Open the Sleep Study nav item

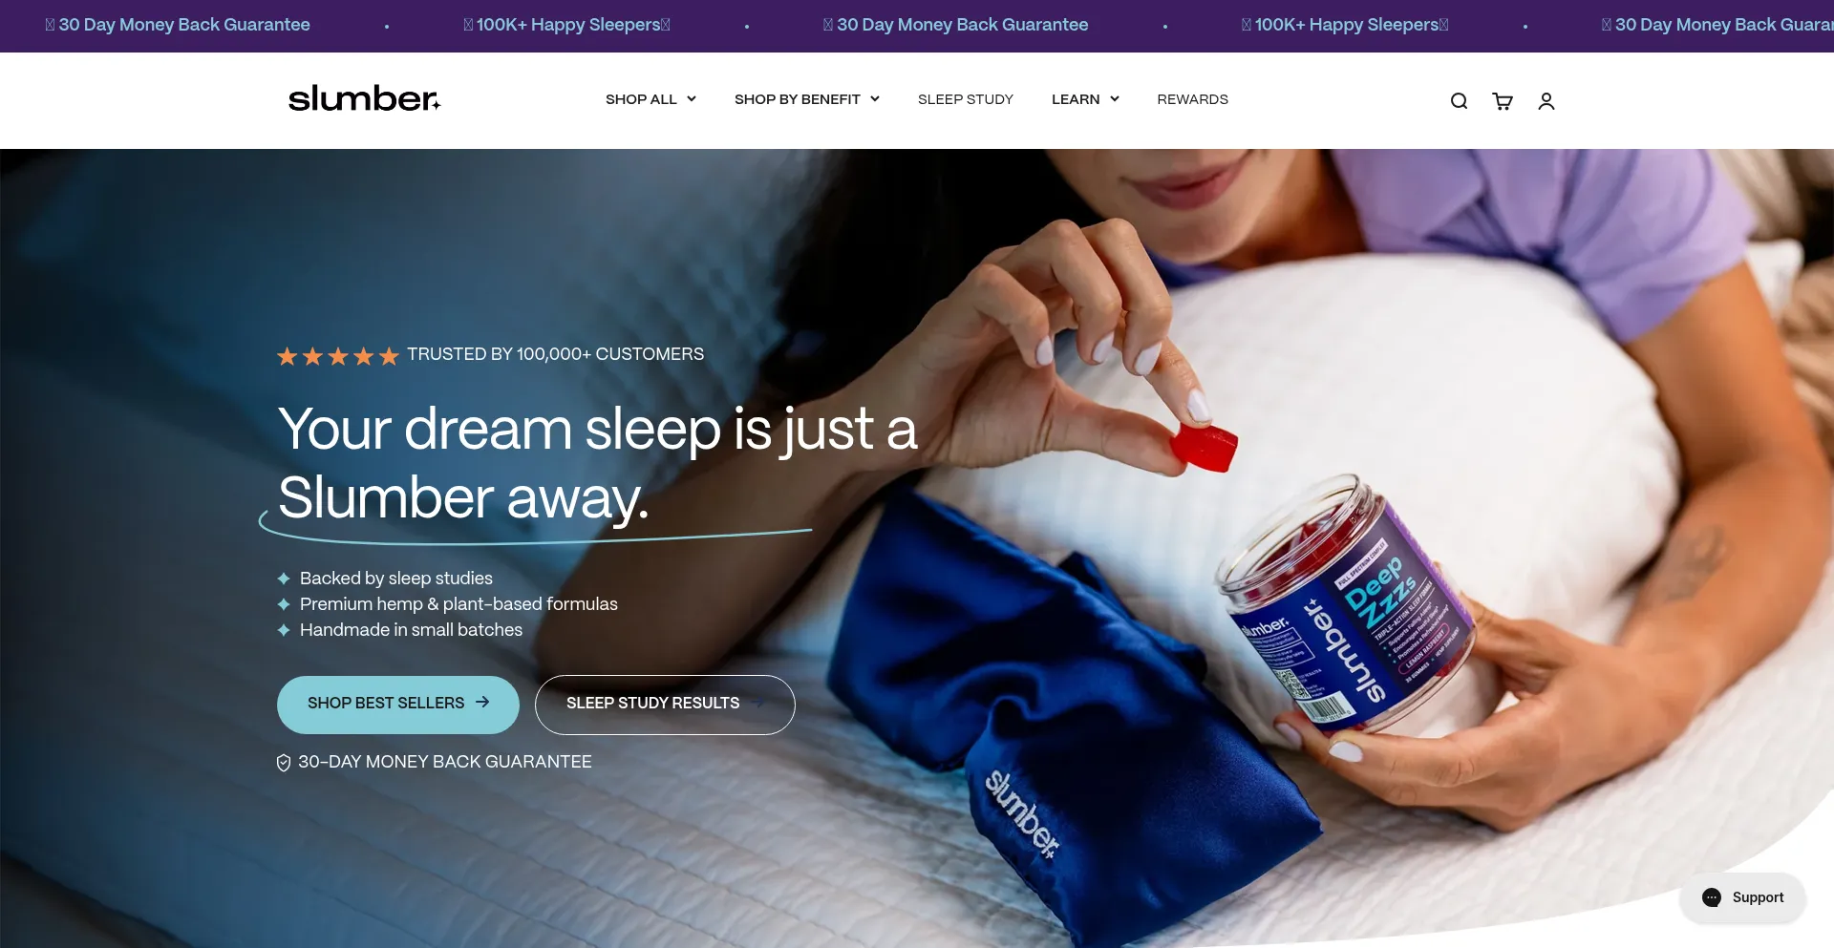pos(966,99)
